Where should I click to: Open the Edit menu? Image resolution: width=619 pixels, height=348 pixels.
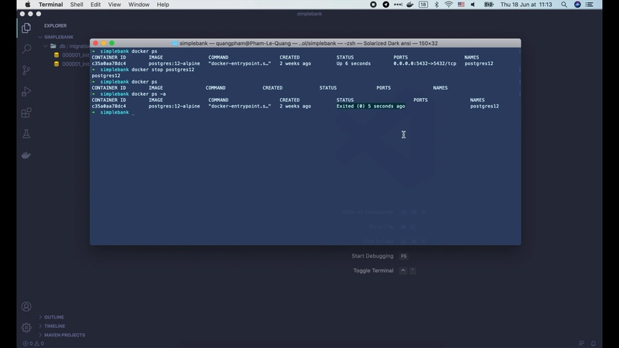click(x=95, y=5)
